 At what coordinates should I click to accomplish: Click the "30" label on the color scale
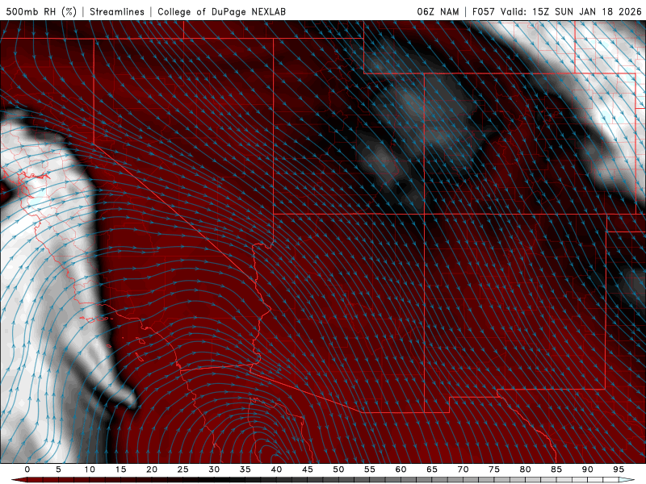coord(214,469)
